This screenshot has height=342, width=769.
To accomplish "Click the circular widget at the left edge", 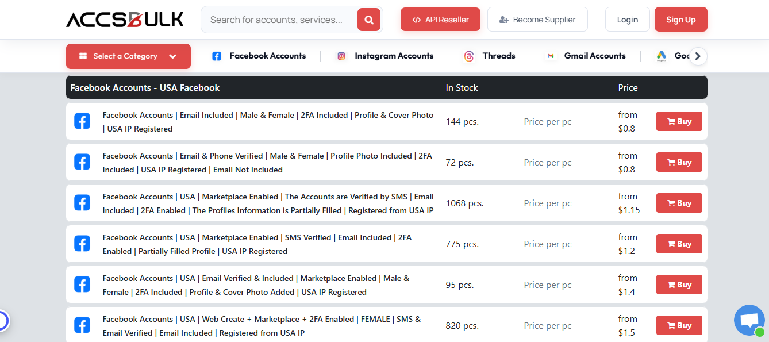I will [3, 321].
